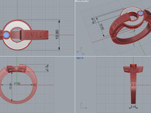Pick the blue gemstone in top-left viewport
This screenshot has height=113, width=151.
point(6,35)
